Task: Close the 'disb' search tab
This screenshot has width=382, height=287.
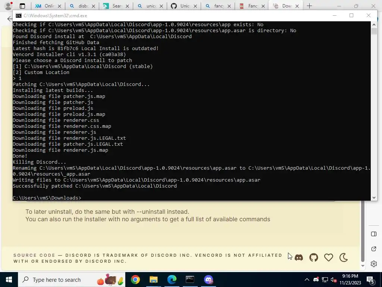Action: click(93, 6)
